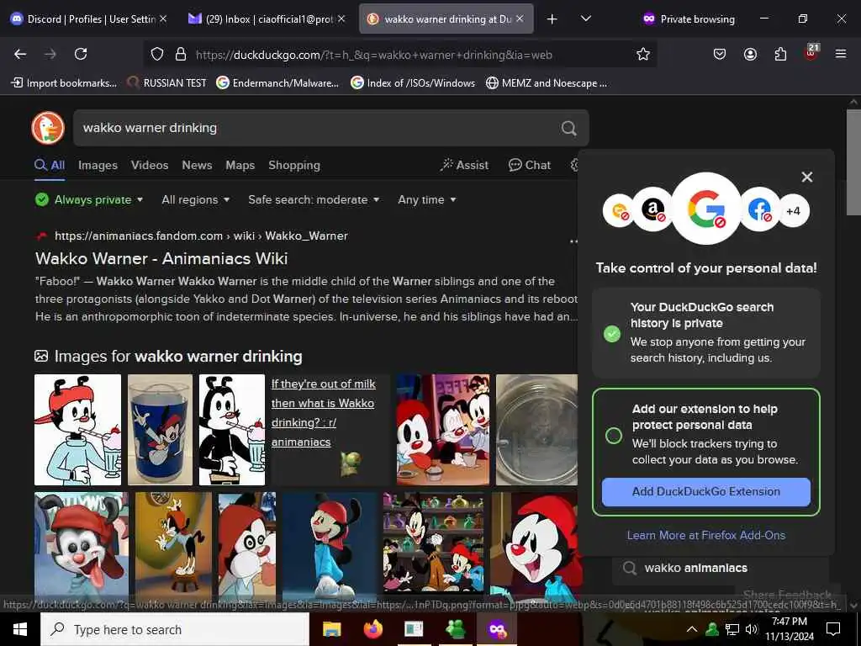
Task: Go back using the browser back arrow
Action: pos(20,54)
